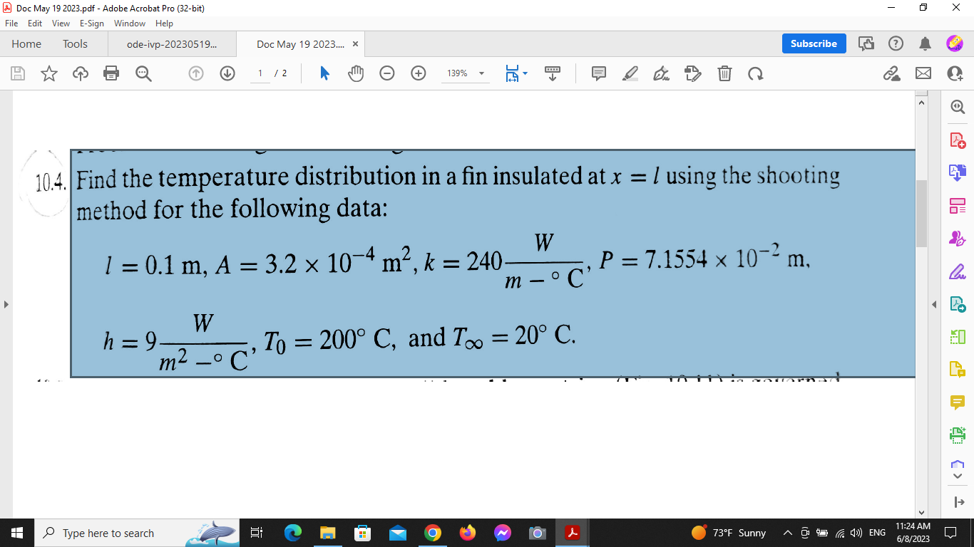Screen dimensions: 974x547
Task: Upload file using the cloud upload icon
Action: 80,73
